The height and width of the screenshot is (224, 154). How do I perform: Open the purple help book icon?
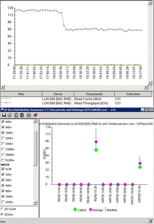pyautogui.click(x=35, y=115)
